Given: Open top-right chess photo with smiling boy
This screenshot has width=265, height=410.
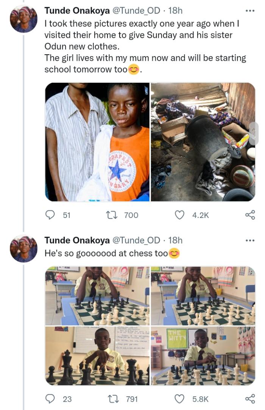Looking at the screenshot, I should tap(203, 296).
